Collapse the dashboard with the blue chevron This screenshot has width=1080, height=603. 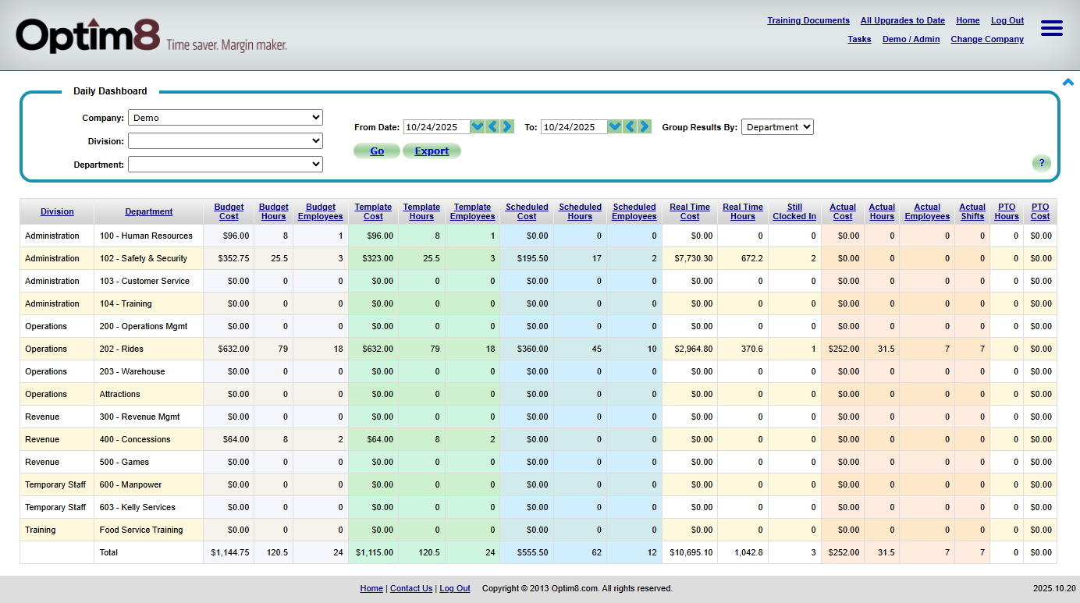[1068, 81]
